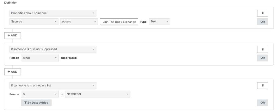277x112 pixels.
Task: Click the 'Join The Book Exchange' value field
Action: [119, 22]
